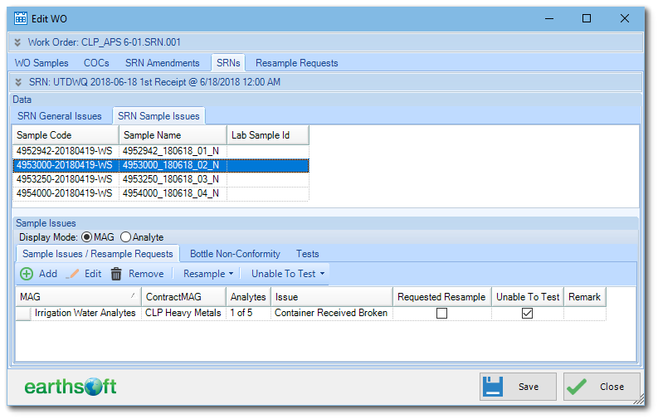Click the 1 of 5 analytes cell

pyautogui.click(x=248, y=313)
